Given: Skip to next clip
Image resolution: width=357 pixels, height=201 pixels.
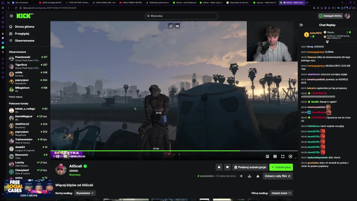Looking at the screenshot, I should [x=177, y=26].
